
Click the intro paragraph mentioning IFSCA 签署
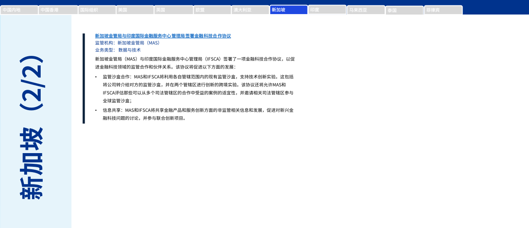[x=195, y=63]
